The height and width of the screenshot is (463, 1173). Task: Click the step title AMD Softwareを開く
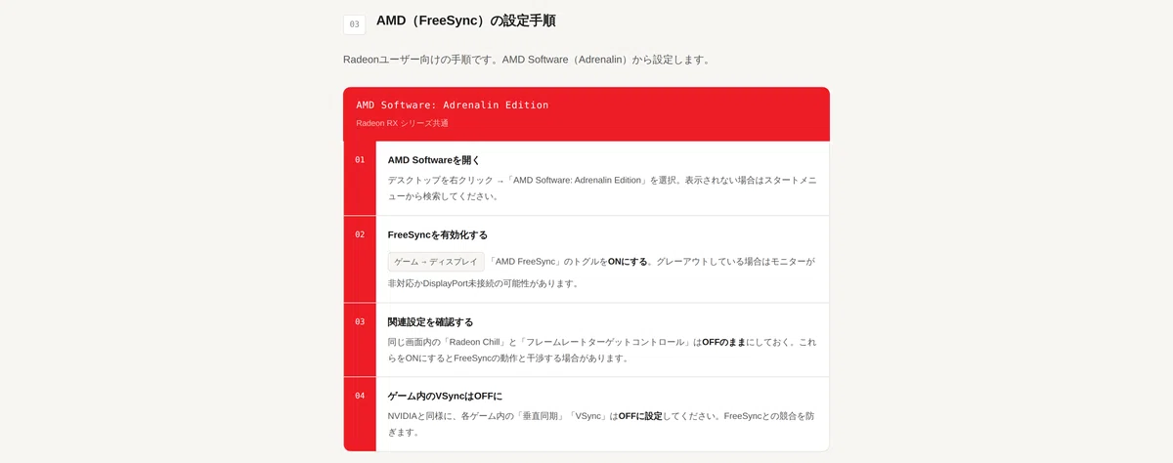point(434,160)
